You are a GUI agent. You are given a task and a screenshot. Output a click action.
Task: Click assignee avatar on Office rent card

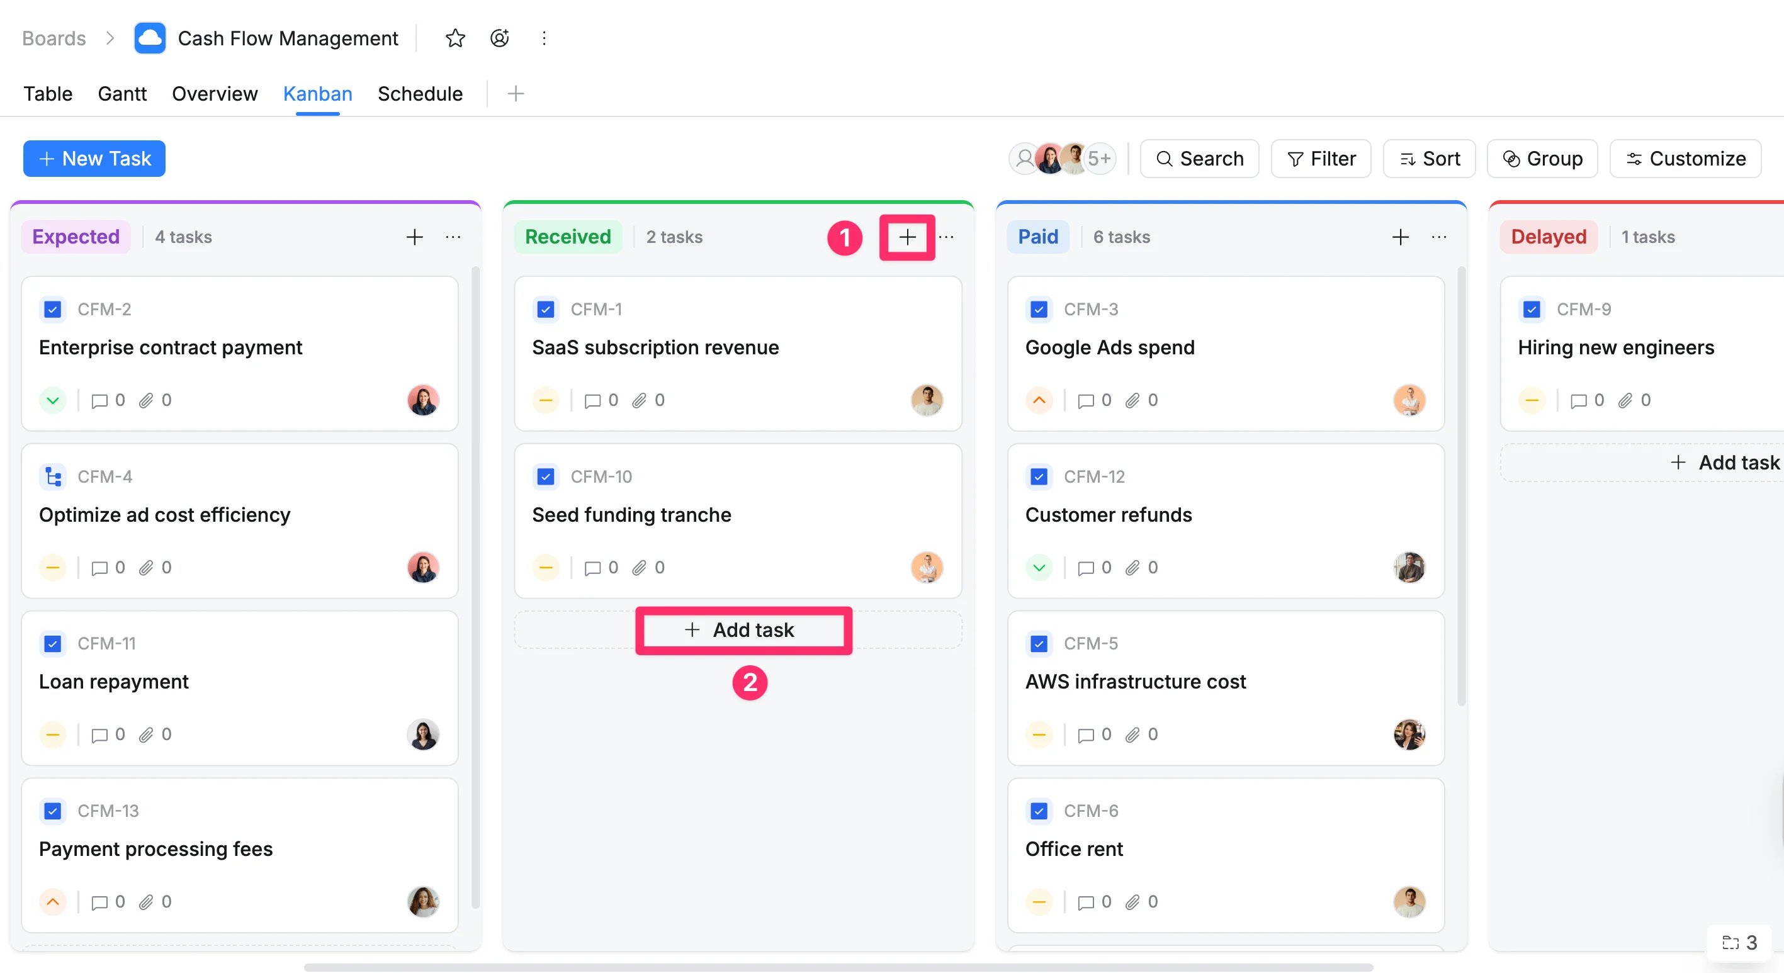click(x=1409, y=902)
